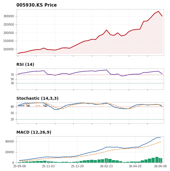This screenshot has width=170, height=171.
Task: Click the 'RSI (14)' panel title
Action: click(x=25, y=64)
